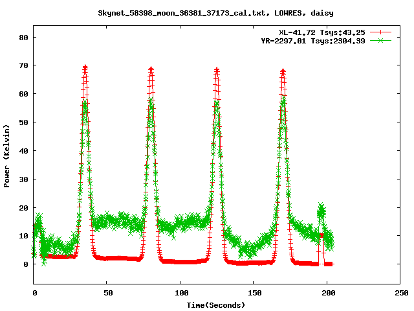414x311 pixels.
Task: Click the red line sample in legend
Action: (380, 32)
